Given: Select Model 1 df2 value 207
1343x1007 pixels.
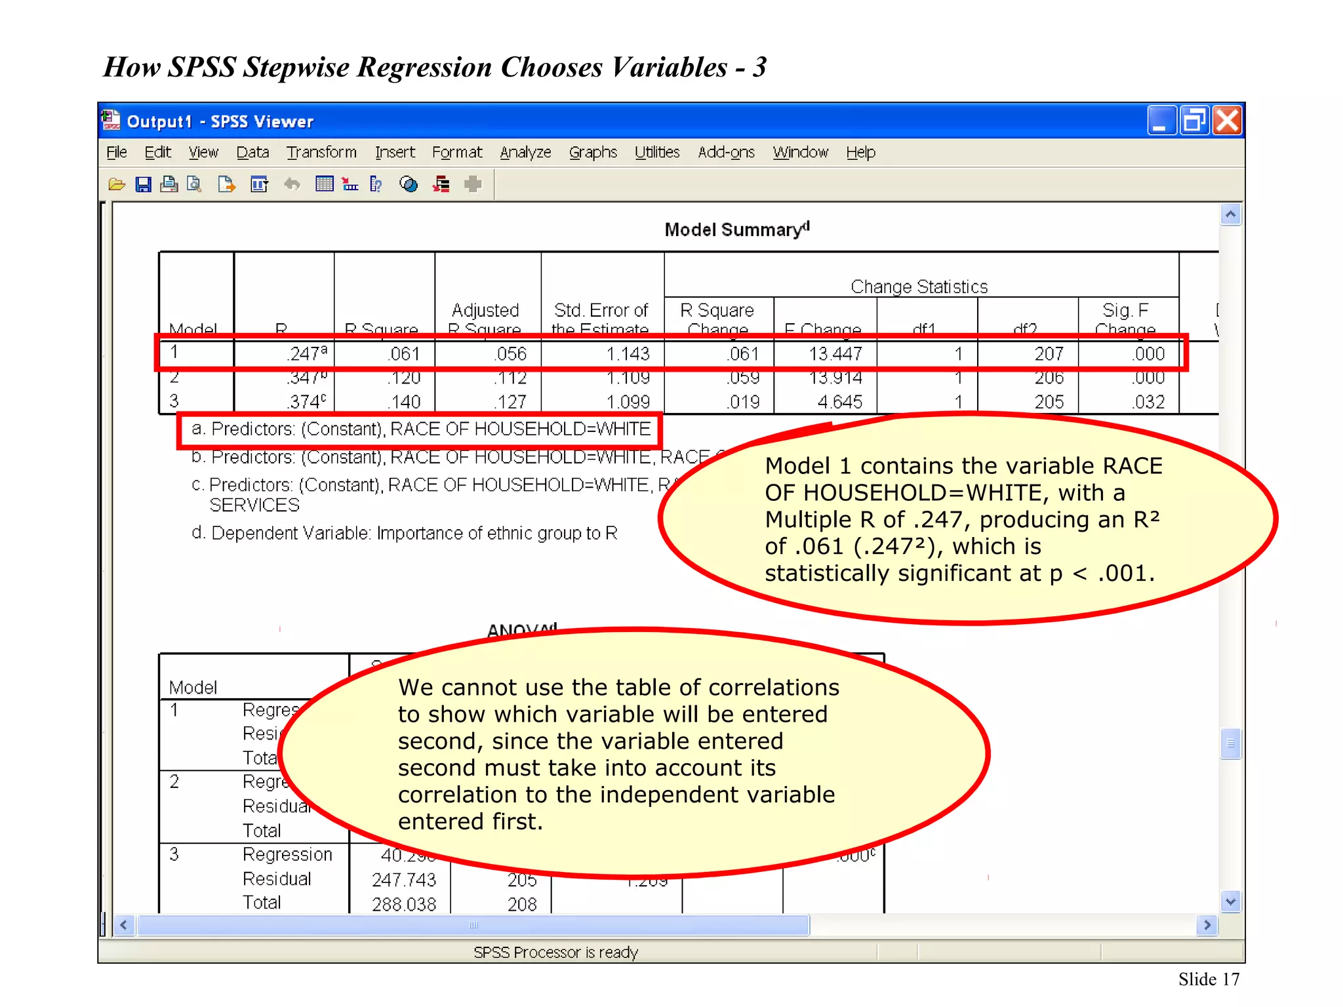Looking at the screenshot, I should point(1049,354).
